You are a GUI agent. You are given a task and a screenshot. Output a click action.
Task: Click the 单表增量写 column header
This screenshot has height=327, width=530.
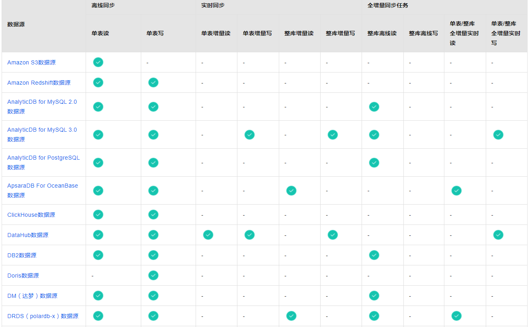point(258,33)
